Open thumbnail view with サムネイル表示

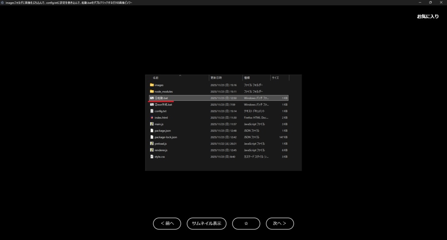[x=206, y=223]
